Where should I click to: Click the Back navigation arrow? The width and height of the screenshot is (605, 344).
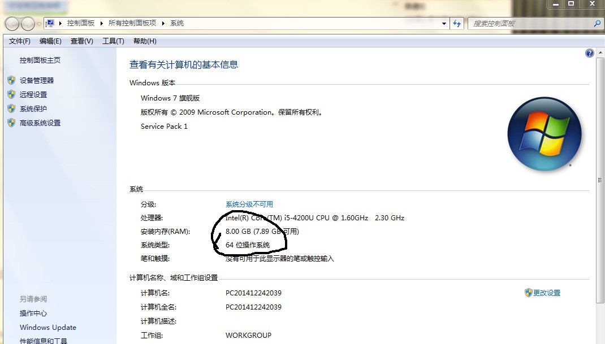click(12, 24)
